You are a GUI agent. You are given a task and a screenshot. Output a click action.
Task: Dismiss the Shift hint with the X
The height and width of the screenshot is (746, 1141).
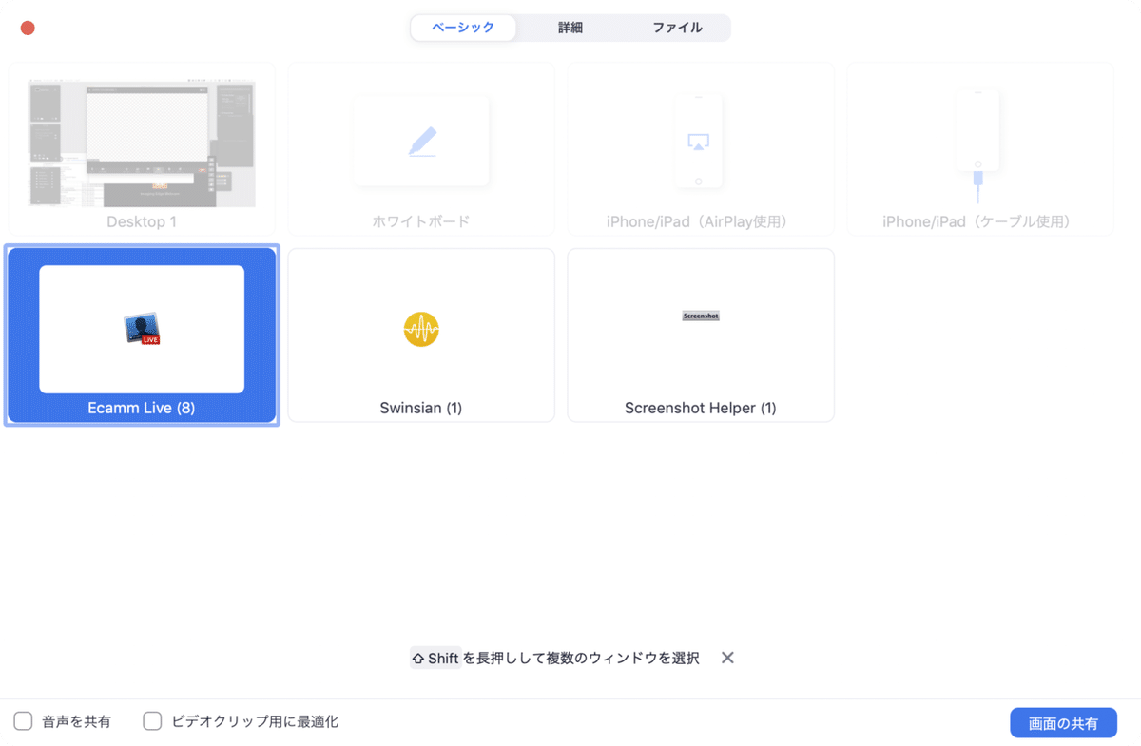pyautogui.click(x=727, y=658)
